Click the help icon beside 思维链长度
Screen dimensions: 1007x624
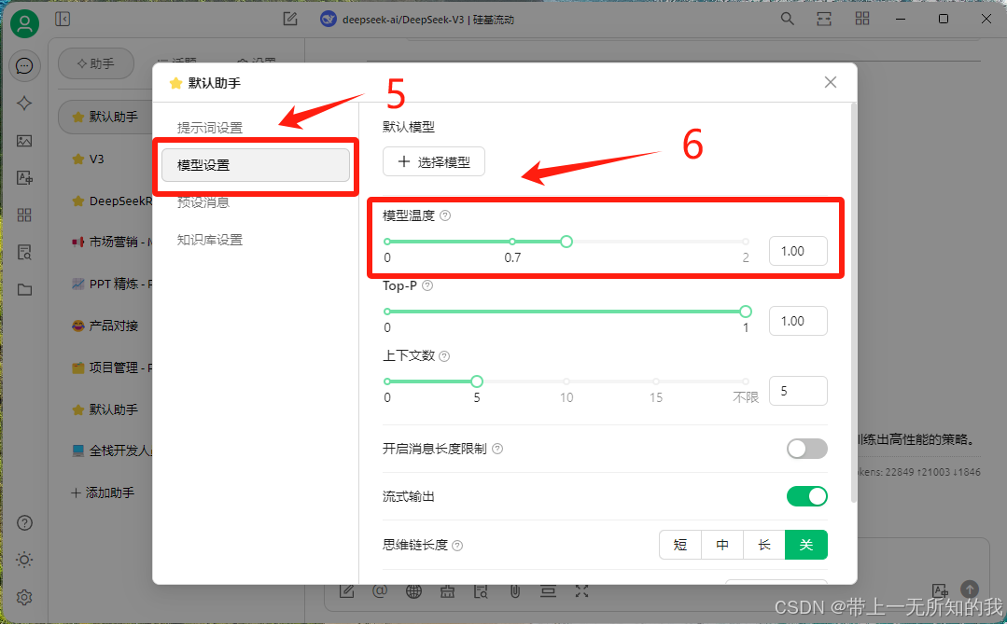point(457,546)
